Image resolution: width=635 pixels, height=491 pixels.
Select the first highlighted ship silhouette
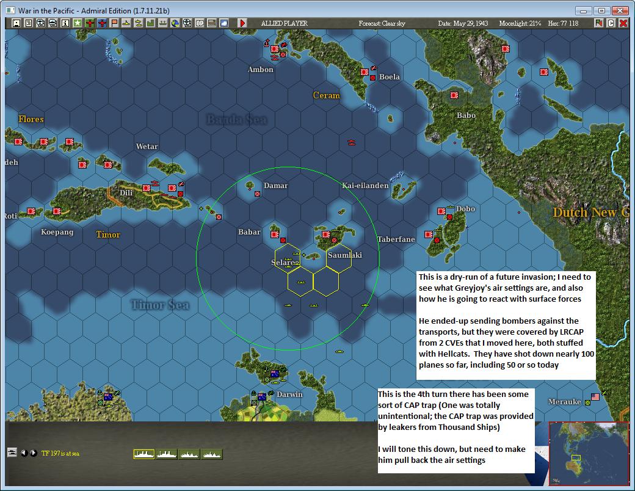pos(144,454)
